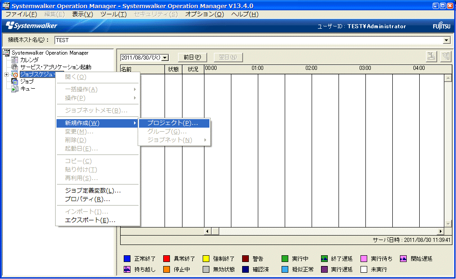The height and width of the screenshot is (279, 456).
Task: Choose プロジェクト(P)... from the submenu
Action: (174, 123)
